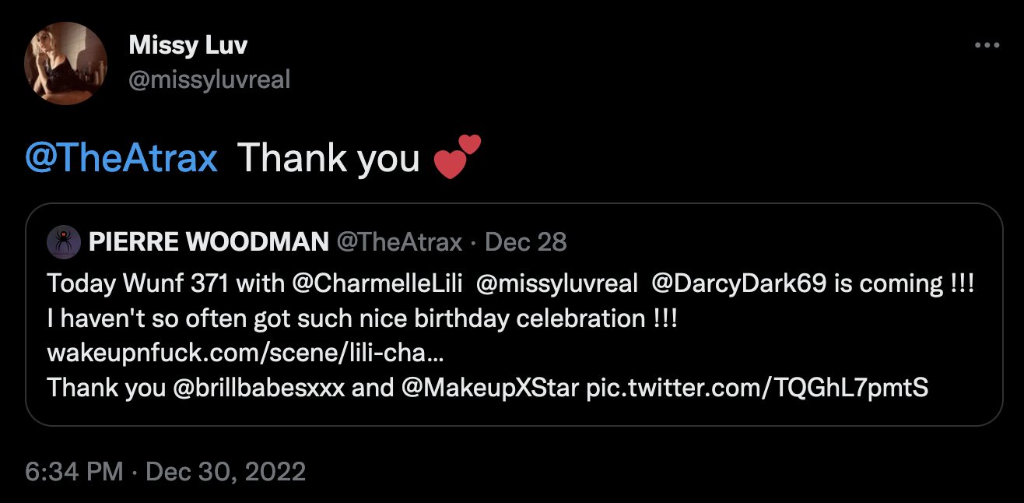Image resolution: width=1024 pixels, height=503 pixels.
Task: Click @missyluvreal mention inside the quoted tweet
Action: 556,283
